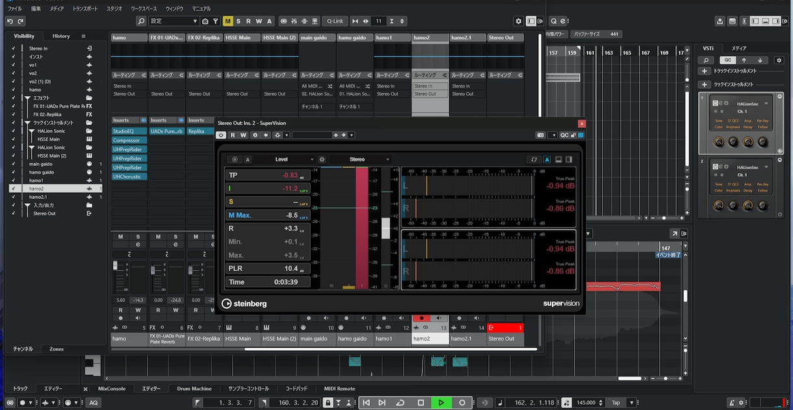Image resolution: width=793 pixels, height=410 pixels.
Task: Click the メディア tab in right panel
Action: click(x=739, y=49)
